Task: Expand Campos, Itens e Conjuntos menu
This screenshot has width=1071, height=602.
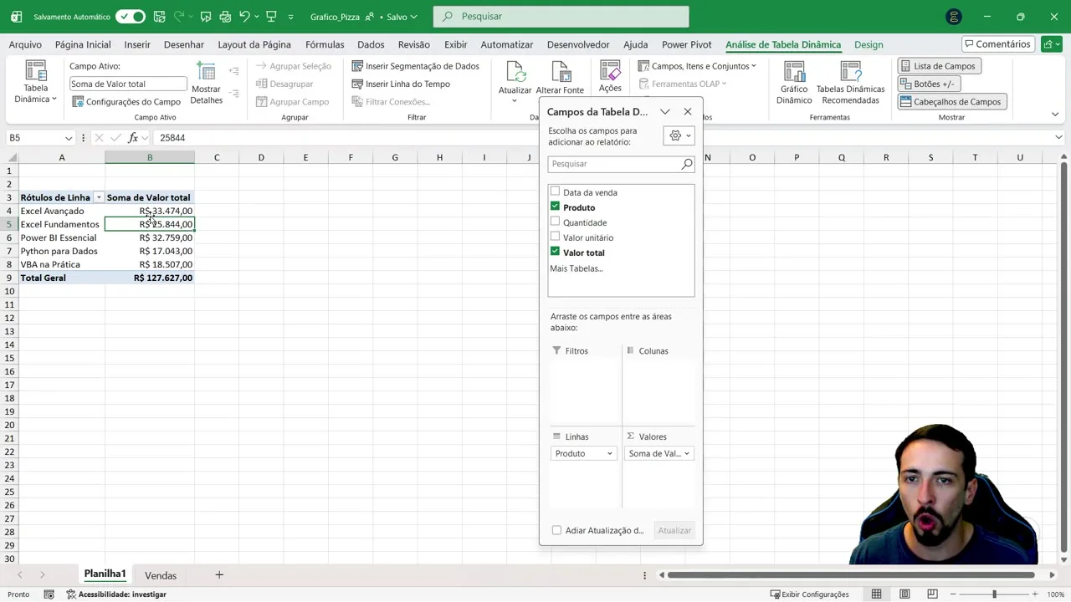Action: (697, 66)
